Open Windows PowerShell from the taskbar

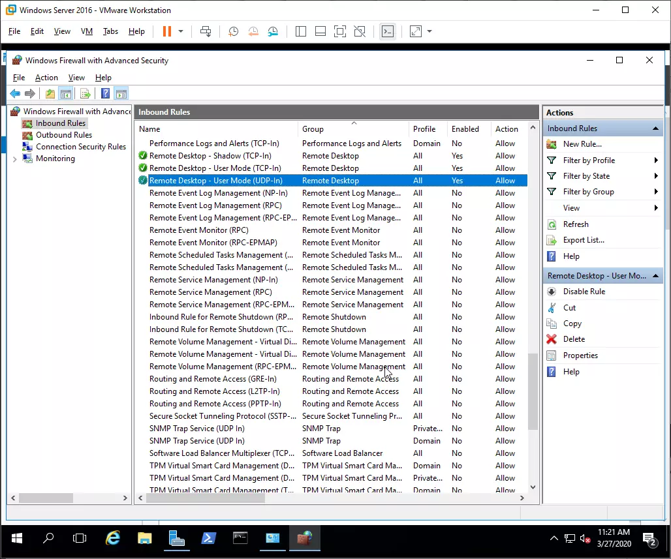208,538
